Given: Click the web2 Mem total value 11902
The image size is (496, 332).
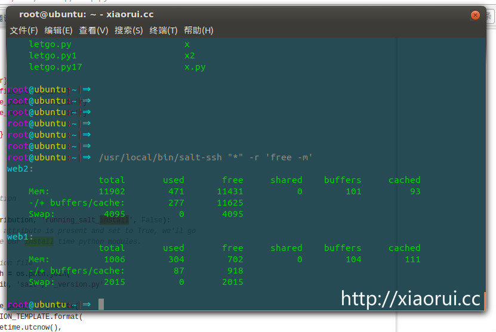Looking at the screenshot, I should 112,191.
